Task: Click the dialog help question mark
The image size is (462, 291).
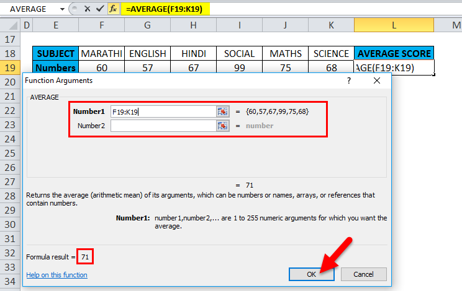Action: tap(349, 80)
